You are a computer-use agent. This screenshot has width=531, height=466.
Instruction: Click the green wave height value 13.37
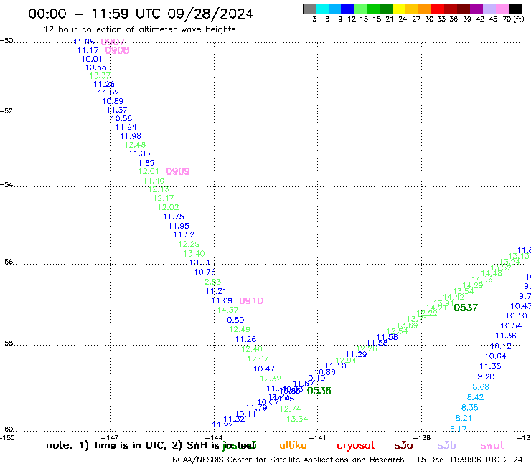pos(100,76)
